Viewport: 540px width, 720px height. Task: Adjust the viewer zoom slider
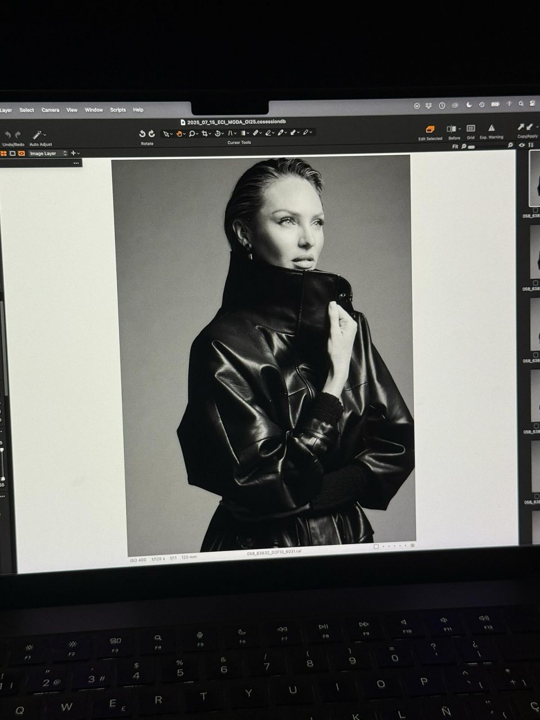pyautogui.click(x=471, y=147)
